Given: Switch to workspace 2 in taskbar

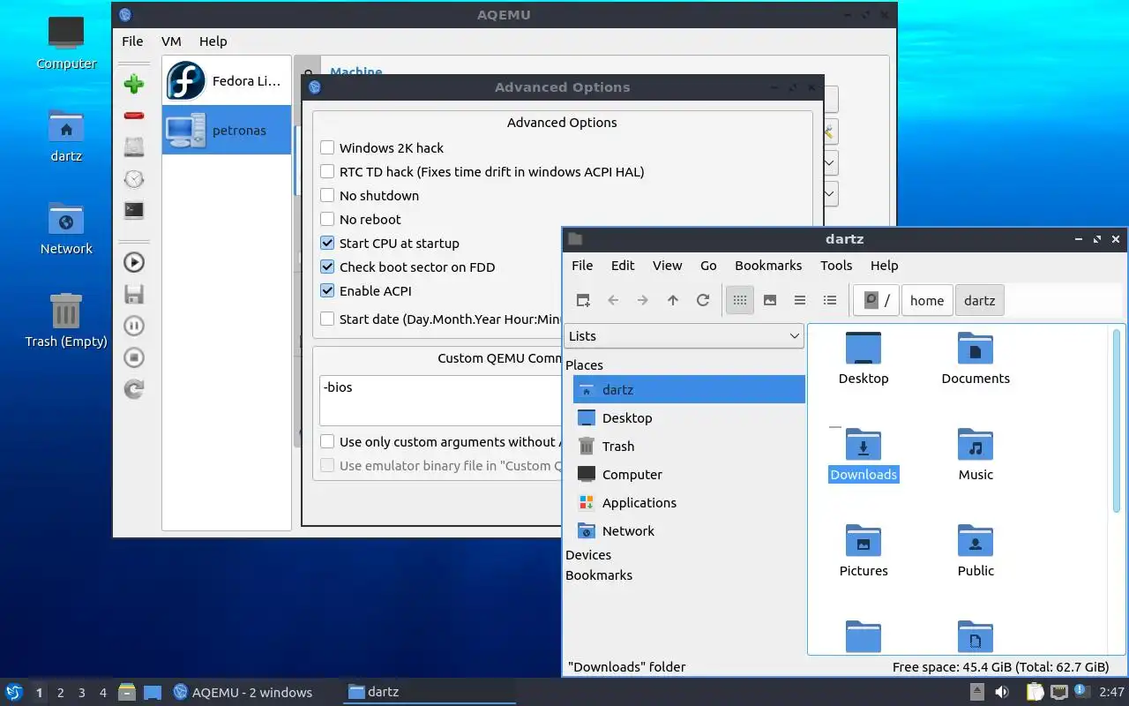Looking at the screenshot, I should [60, 693].
